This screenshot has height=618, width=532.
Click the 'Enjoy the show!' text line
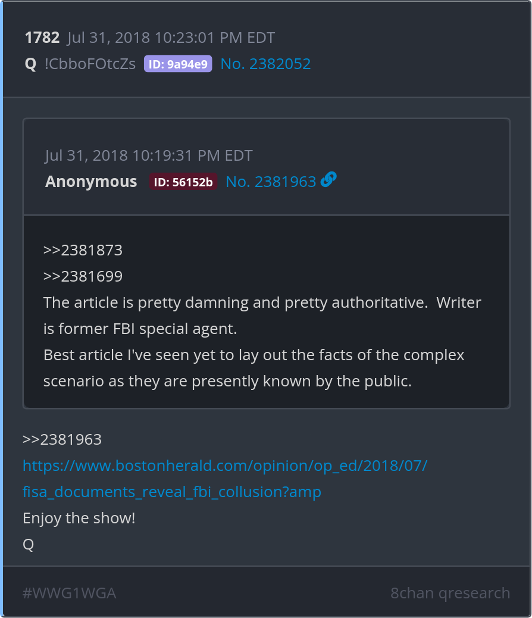pos(79,519)
